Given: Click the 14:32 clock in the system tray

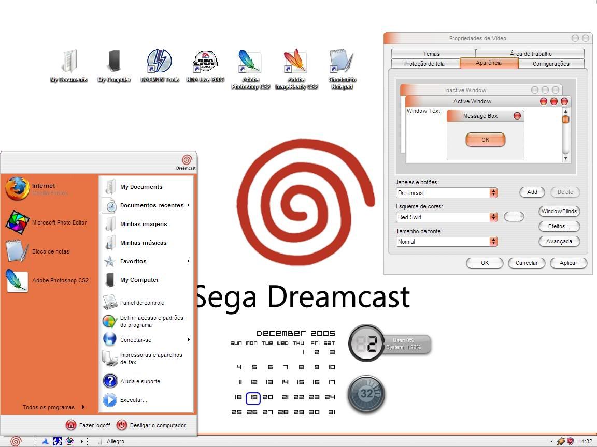Looking at the screenshot, I should coord(585,441).
